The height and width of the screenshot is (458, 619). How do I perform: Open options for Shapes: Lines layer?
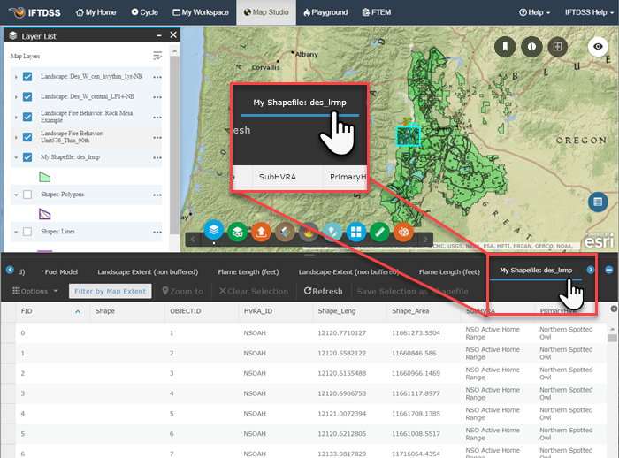[157, 233]
